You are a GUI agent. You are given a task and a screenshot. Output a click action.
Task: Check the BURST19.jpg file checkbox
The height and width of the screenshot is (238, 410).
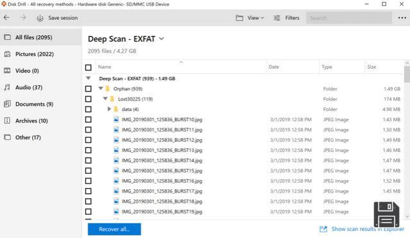88,212
